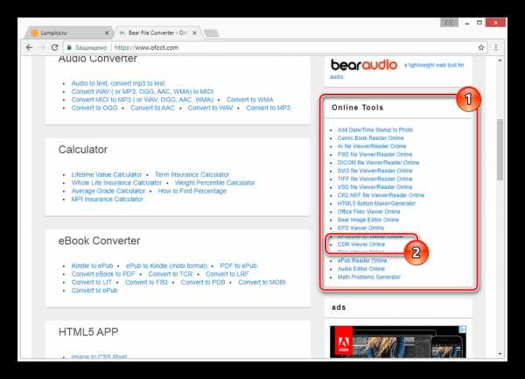525x379 pixels.
Task: Click the secure padlock icon in address bar
Action: 69,47
